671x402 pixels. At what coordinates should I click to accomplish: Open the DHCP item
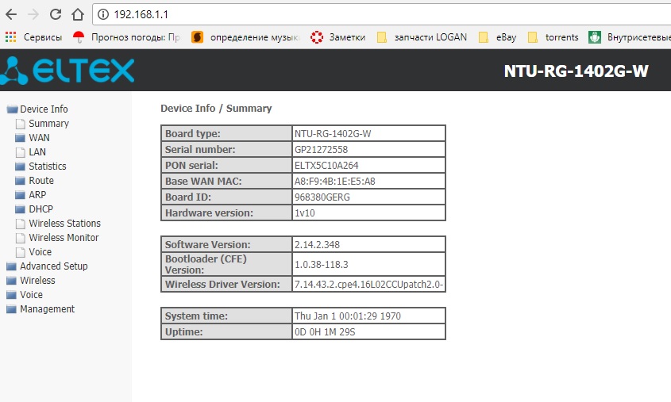pyautogui.click(x=40, y=209)
